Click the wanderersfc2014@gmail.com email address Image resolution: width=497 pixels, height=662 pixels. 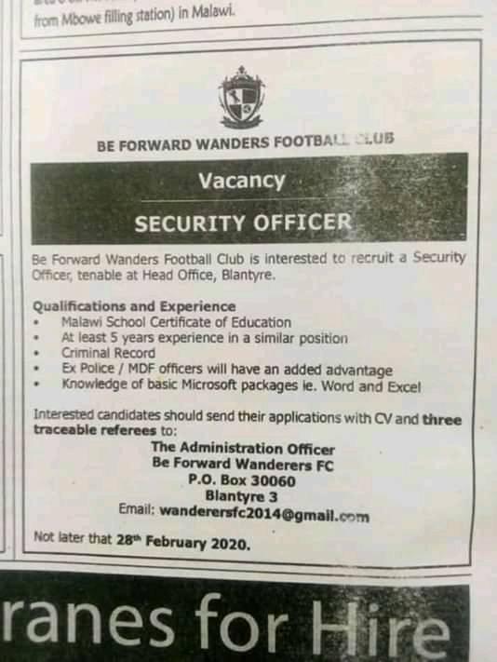[x=265, y=514]
